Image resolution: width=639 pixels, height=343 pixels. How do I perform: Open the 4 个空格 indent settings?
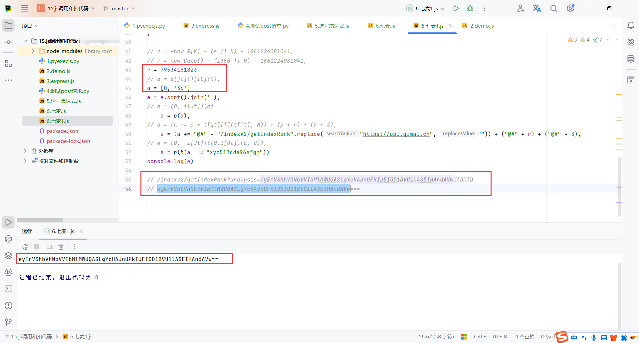[525, 337]
